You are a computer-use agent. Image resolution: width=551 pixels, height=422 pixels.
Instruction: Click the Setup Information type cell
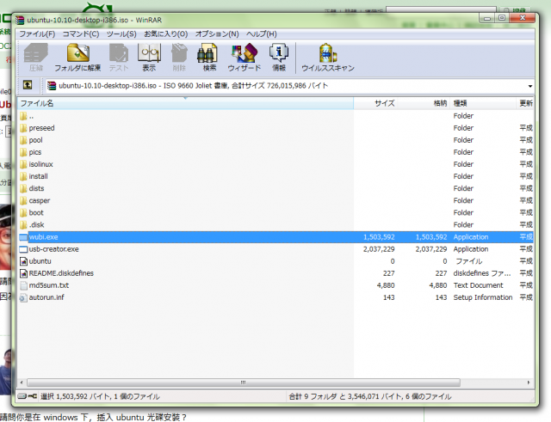(483, 298)
